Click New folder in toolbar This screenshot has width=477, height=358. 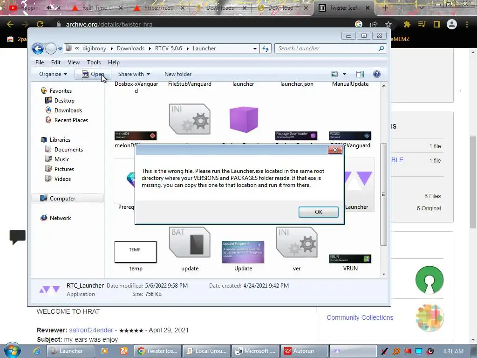178,74
